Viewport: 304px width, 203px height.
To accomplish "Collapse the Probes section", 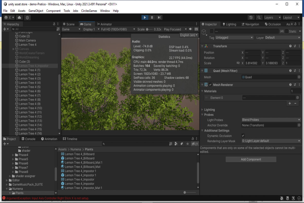I will [202, 115].
